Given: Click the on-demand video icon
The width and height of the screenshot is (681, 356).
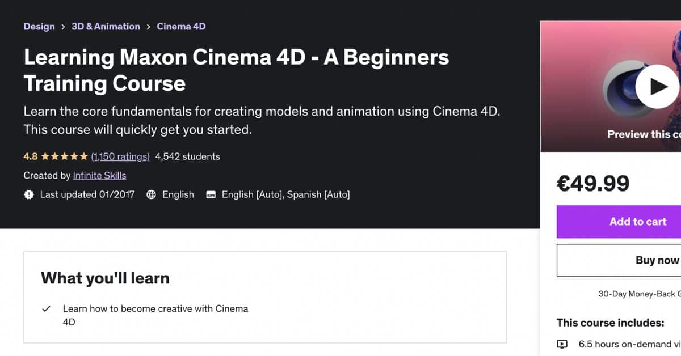Looking at the screenshot, I should pos(562,344).
